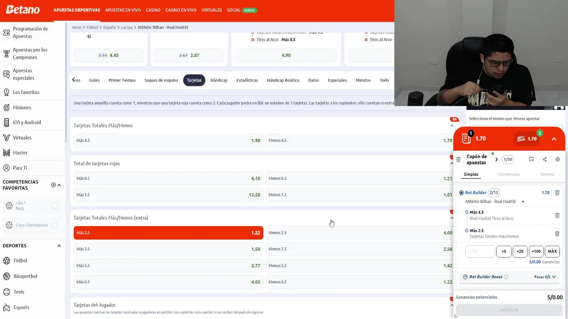Image resolution: width=568 pixels, height=319 pixels.
Task: Open Apuestas en Vivo menu
Action: pyautogui.click(x=122, y=10)
